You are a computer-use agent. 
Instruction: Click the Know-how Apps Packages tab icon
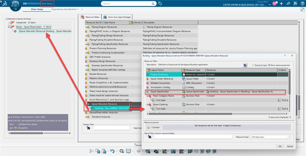pos(105,17)
